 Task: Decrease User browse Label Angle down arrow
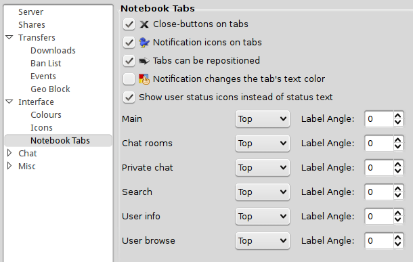coord(398,244)
